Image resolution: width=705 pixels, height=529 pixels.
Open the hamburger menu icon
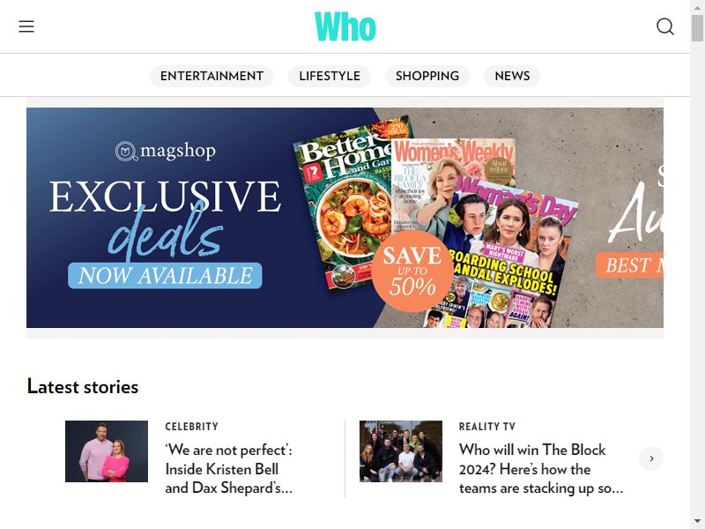26,26
